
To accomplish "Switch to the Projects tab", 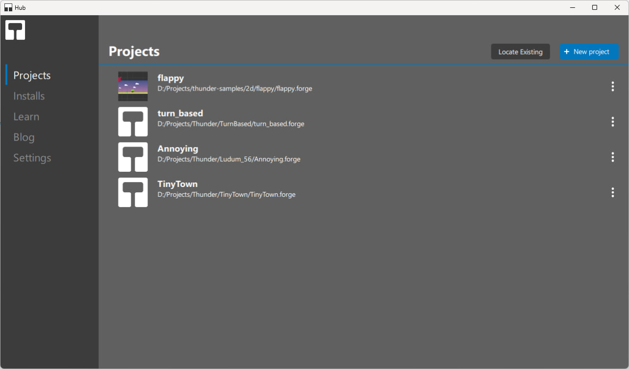I will click(32, 75).
